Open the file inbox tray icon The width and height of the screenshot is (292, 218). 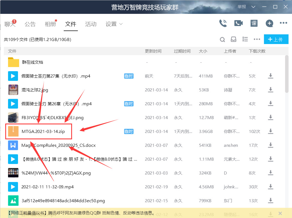click(234, 39)
